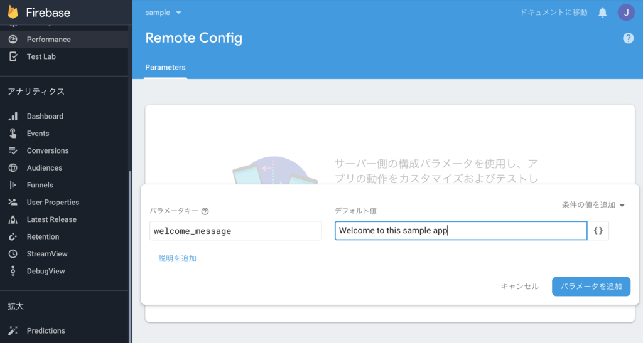The height and width of the screenshot is (343, 643).
Task: Click the ドキュメントに移動 link
Action: pos(554,13)
